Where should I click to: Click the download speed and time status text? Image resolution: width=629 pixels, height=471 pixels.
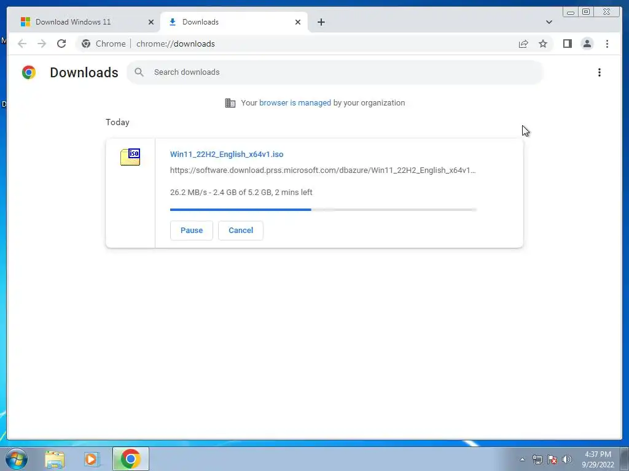click(x=241, y=192)
